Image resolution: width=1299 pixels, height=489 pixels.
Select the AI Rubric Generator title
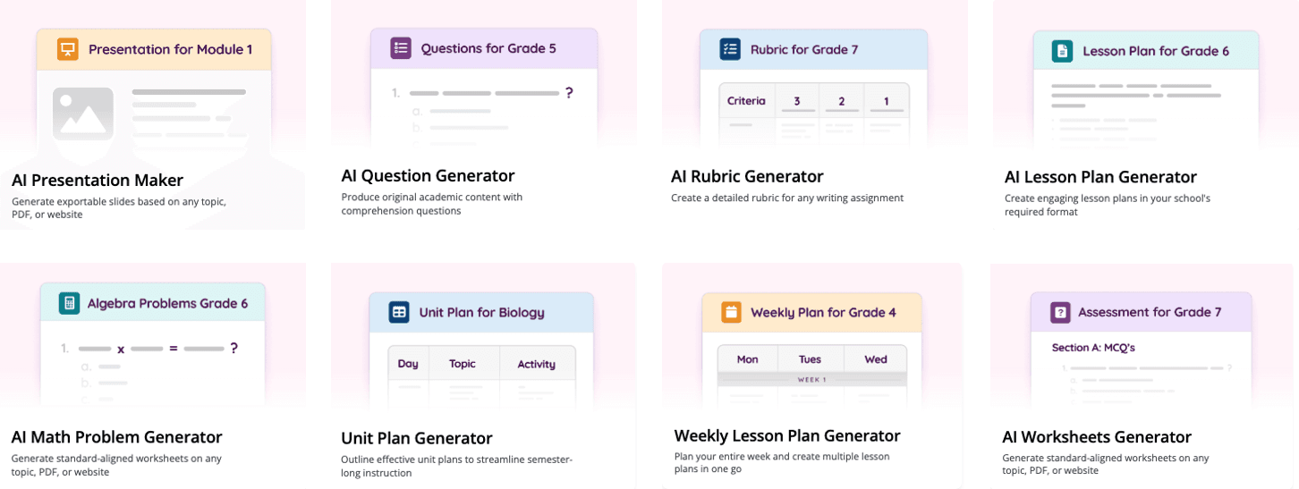pos(747,176)
